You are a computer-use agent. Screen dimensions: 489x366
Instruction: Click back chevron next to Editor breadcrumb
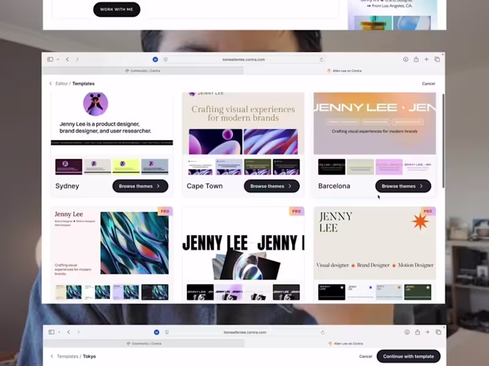tap(50, 84)
